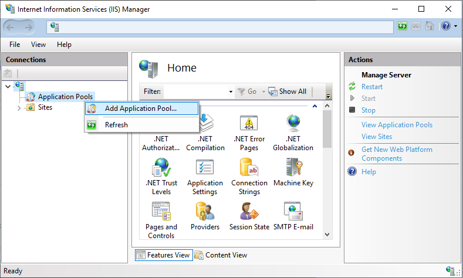The width and height of the screenshot is (463, 278).
Task: Click Get New Web Platform Components link
Action: click(x=397, y=154)
